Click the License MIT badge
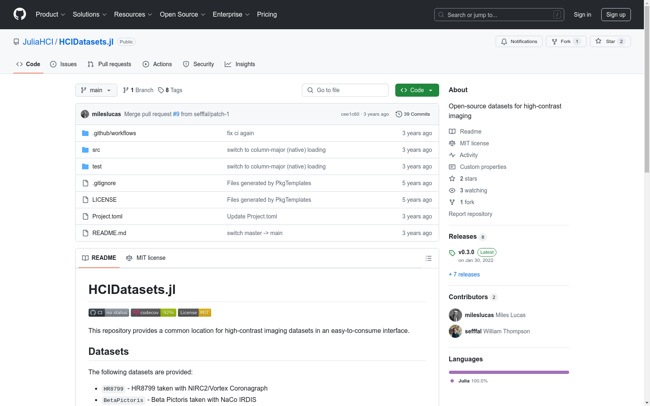The height and width of the screenshot is (406, 650). [195, 313]
